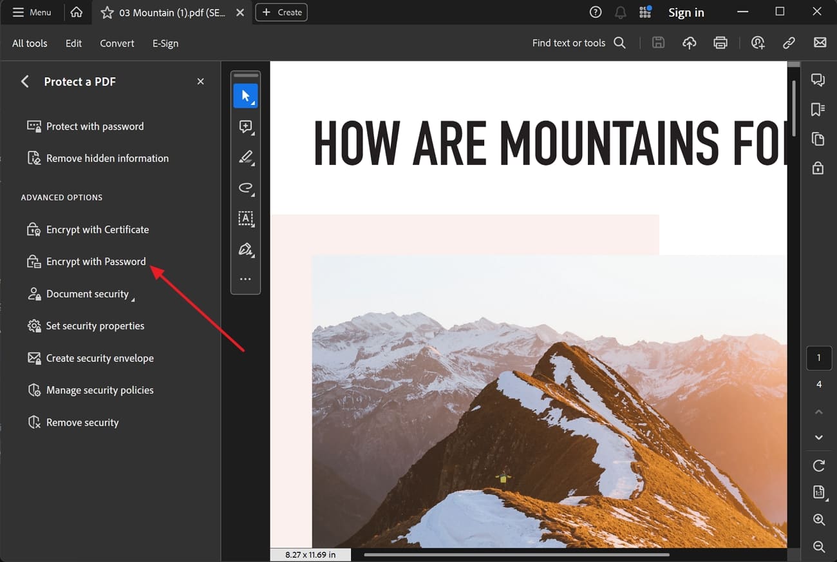Click the Create button
Viewport: 837px width, 562px height.
point(281,12)
